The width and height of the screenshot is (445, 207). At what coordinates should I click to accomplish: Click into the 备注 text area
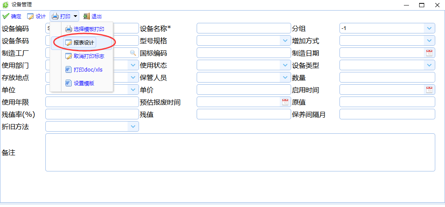click(240, 152)
